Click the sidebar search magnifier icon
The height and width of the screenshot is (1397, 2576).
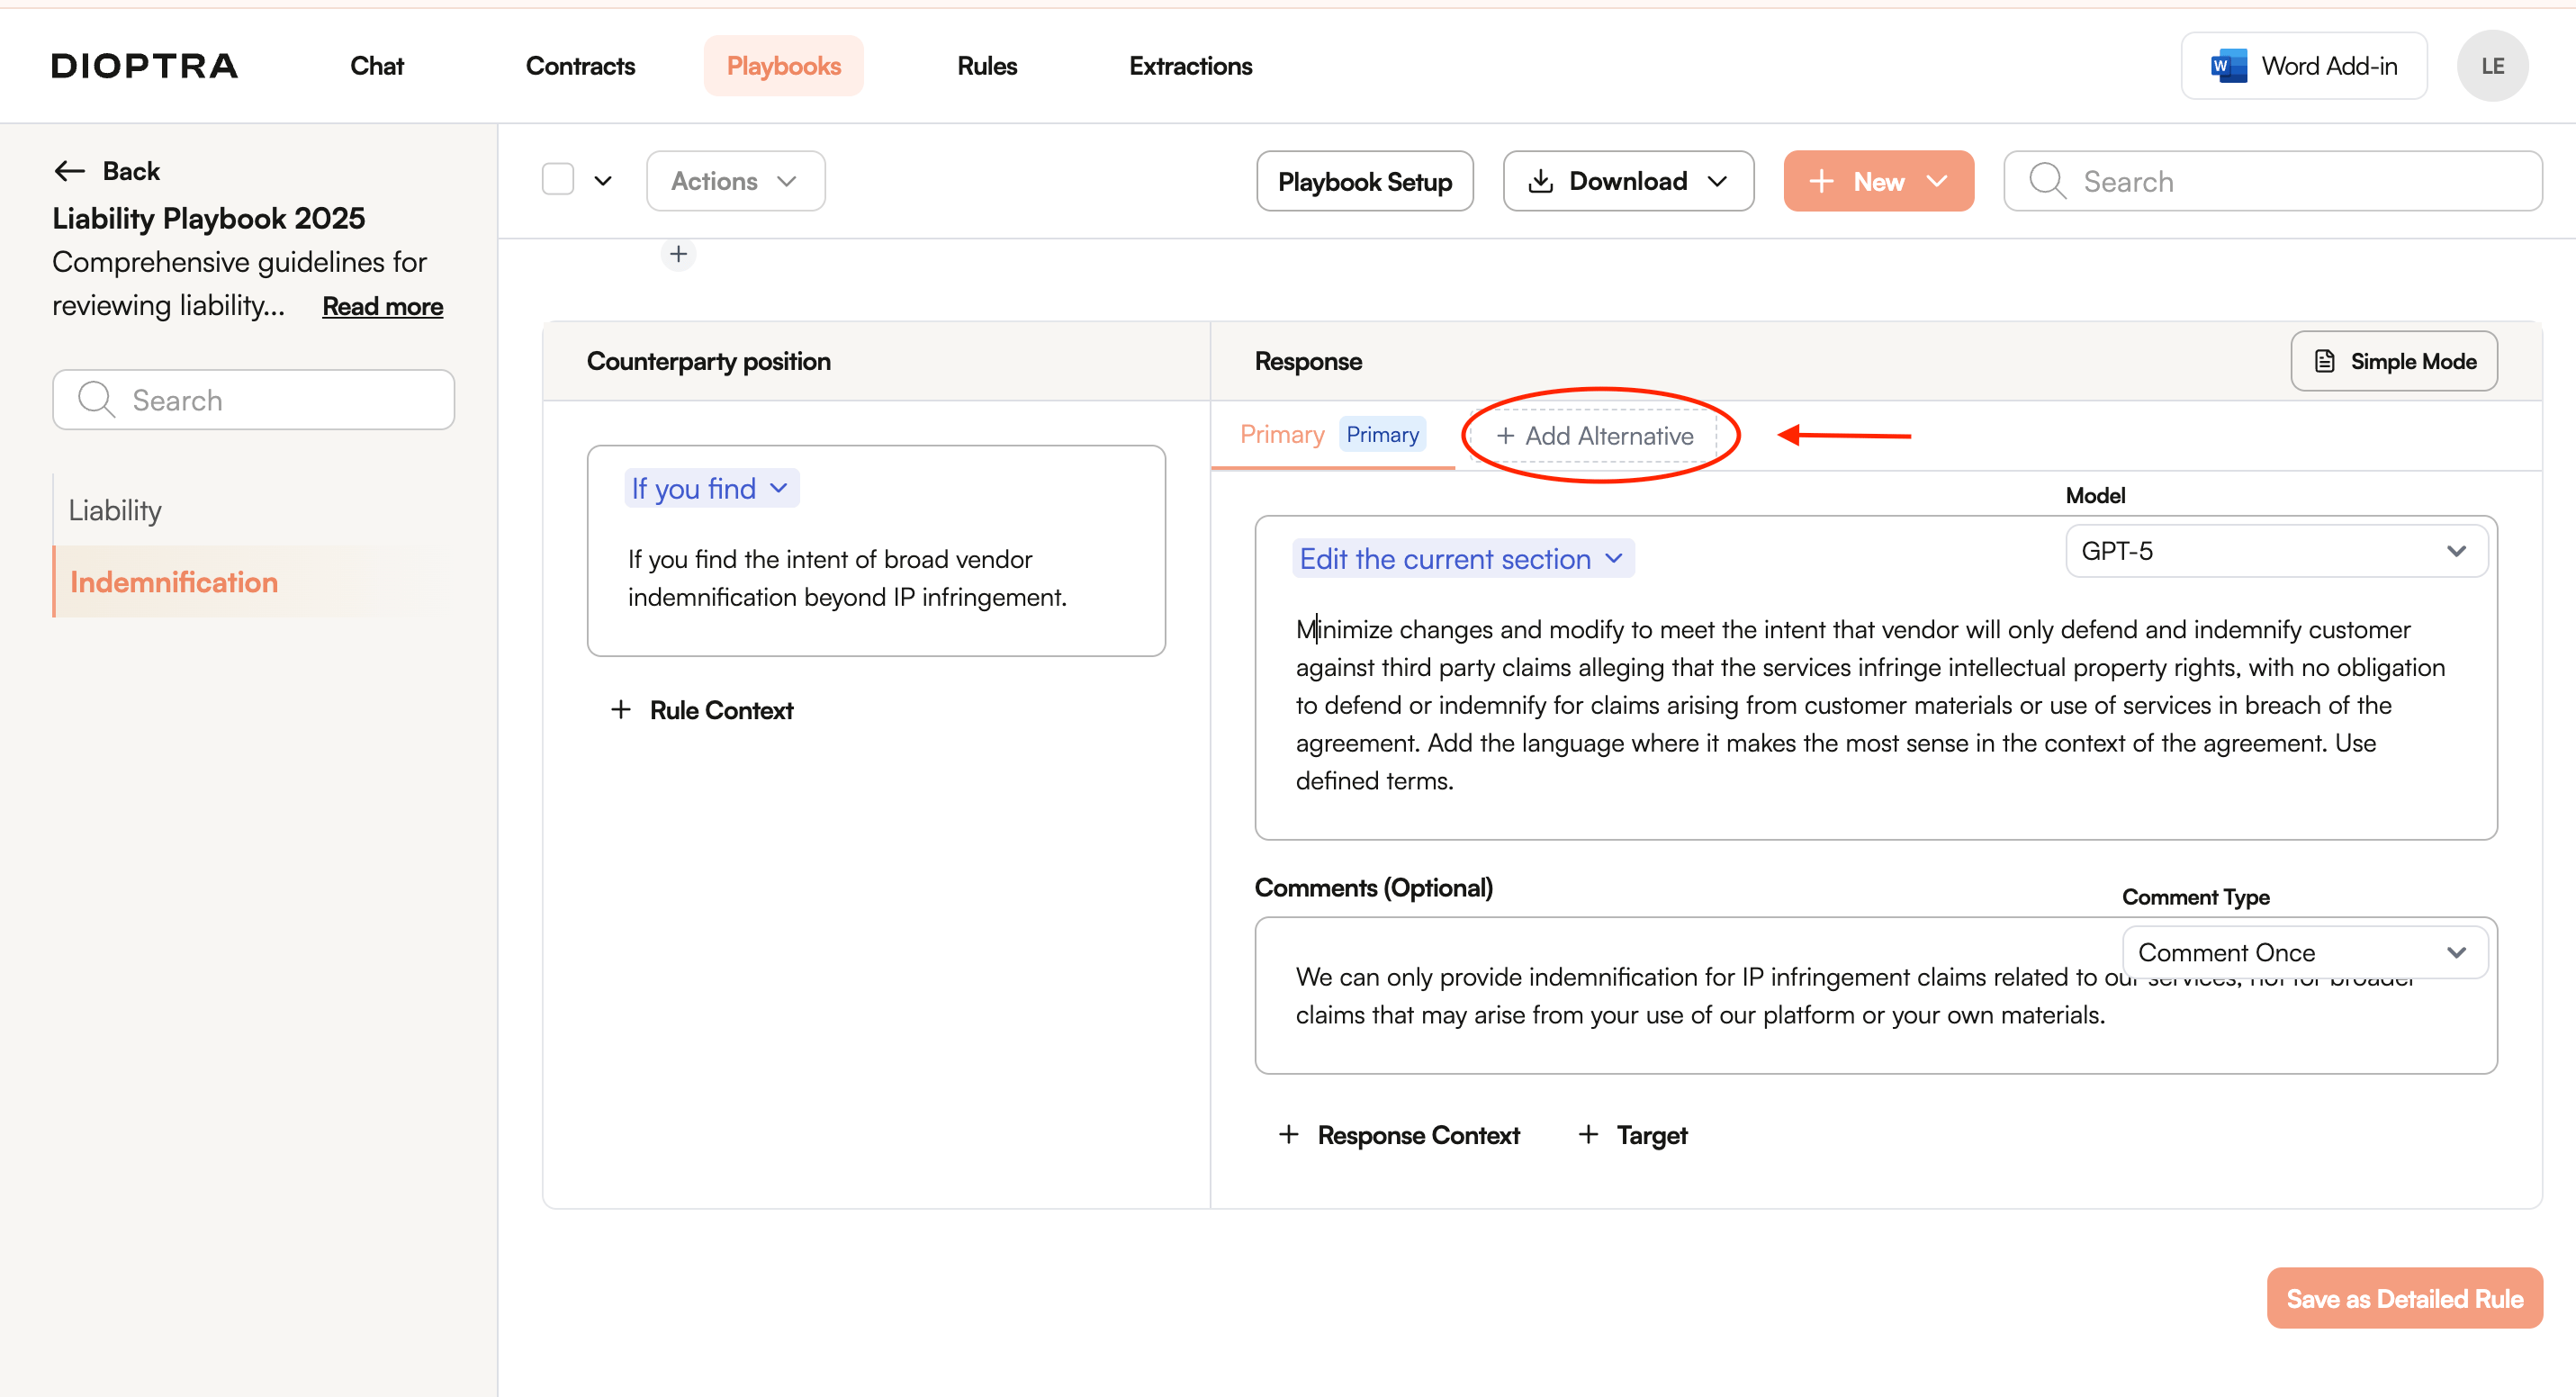tap(96, 400)
